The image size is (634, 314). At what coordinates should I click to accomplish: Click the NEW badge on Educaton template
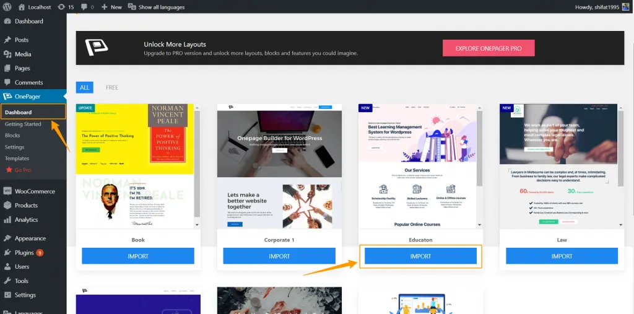[365, 108]
